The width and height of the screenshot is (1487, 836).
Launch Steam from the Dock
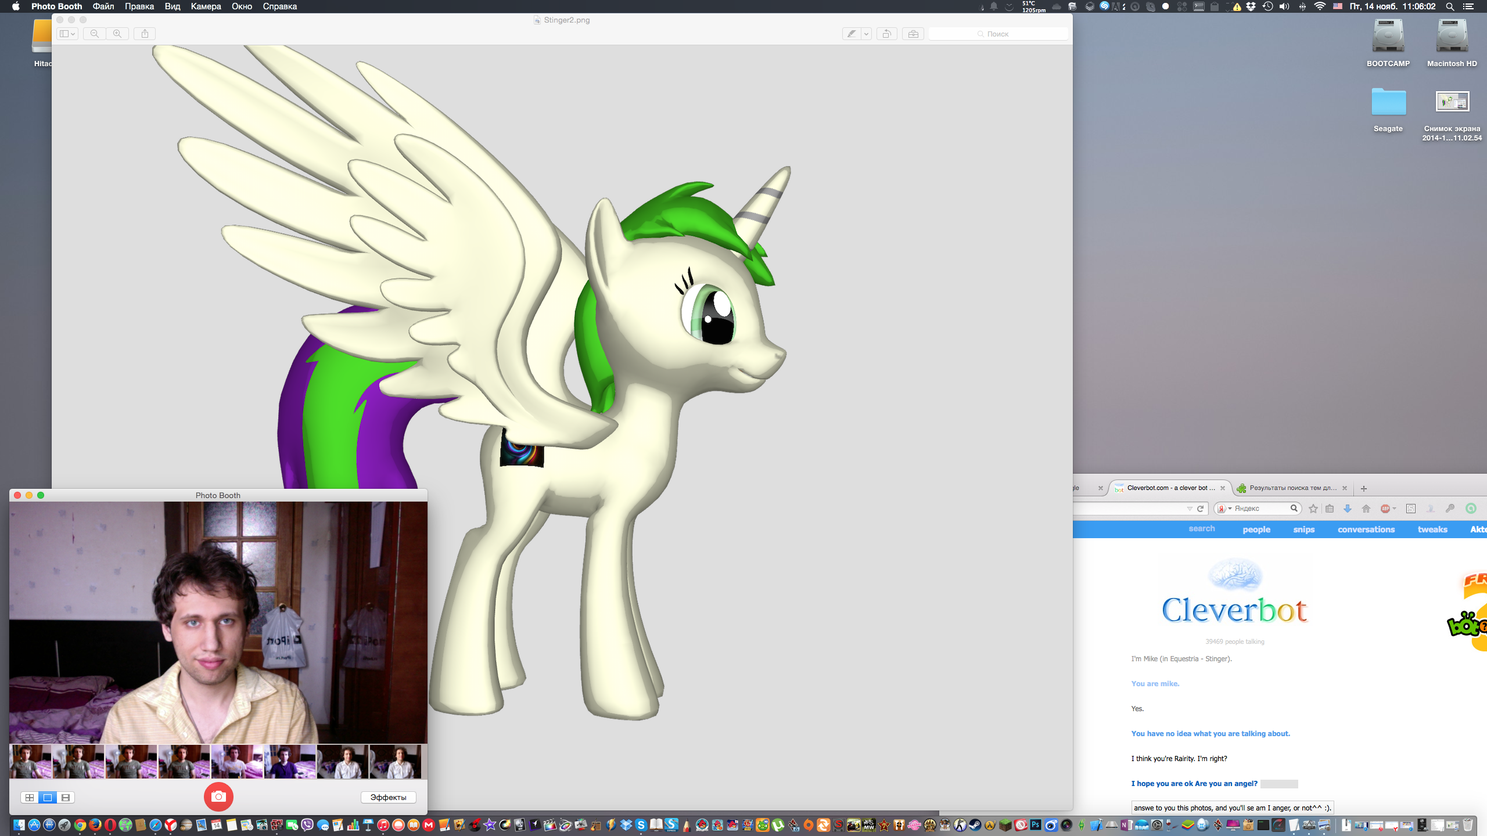[975, 825]
